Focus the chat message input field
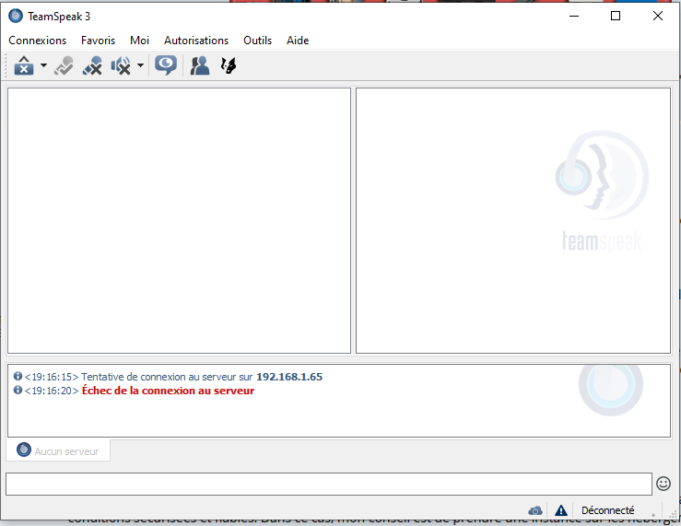 [x=329, y=484]
